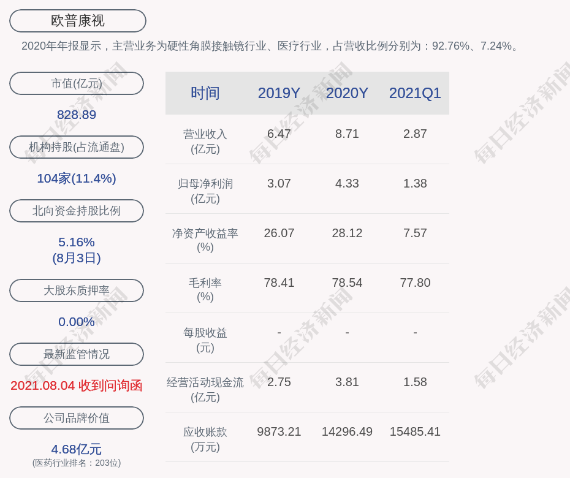
Task: Click the 104家(11.4%) value
Action: click(x=77, y=178)
